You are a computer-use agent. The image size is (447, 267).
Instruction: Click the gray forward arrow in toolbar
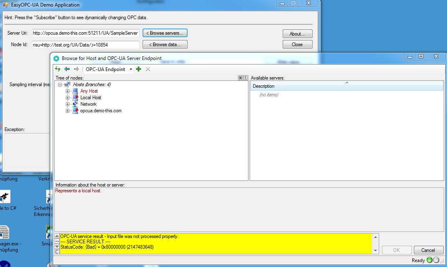pyautogui.click(x=76, y=69)
